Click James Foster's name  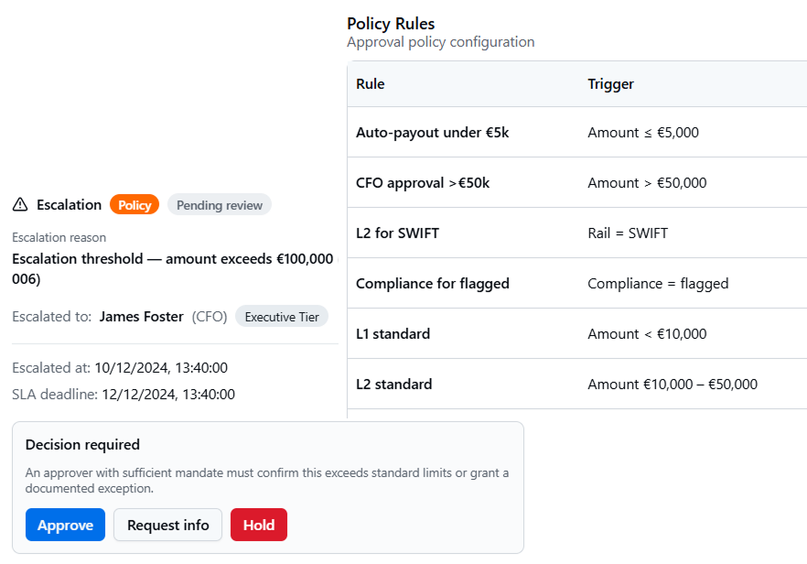[x=141, y=316]
